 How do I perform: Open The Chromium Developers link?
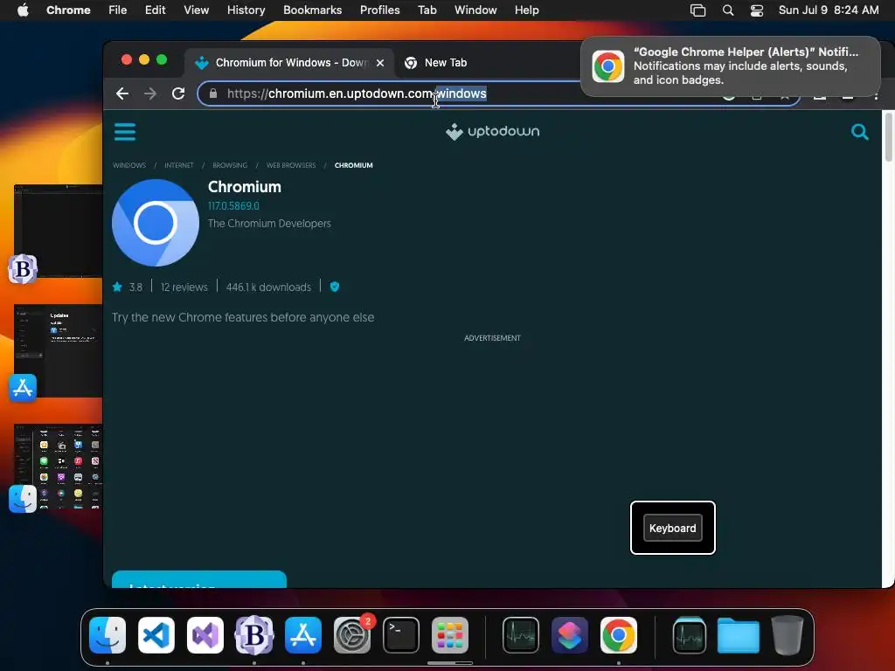pos(269,224)
